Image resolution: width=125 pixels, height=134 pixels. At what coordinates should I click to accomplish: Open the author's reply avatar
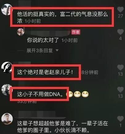21,32
